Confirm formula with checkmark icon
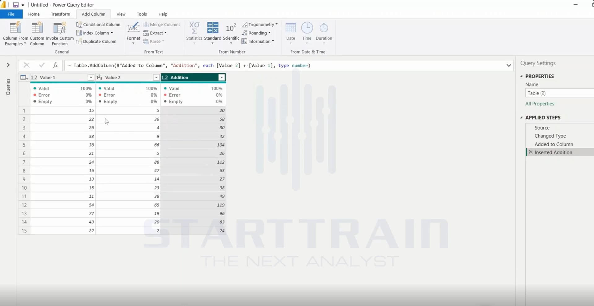 41,65
